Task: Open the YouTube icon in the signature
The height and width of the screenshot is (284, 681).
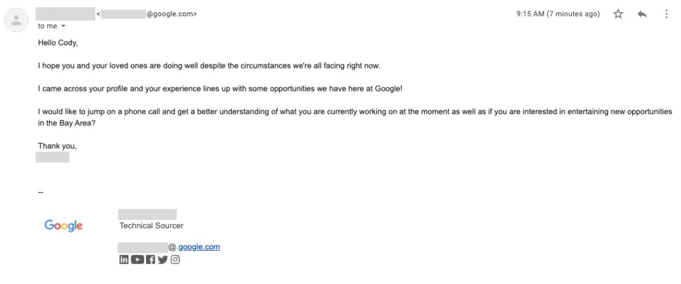Action: tap(137, 259)
